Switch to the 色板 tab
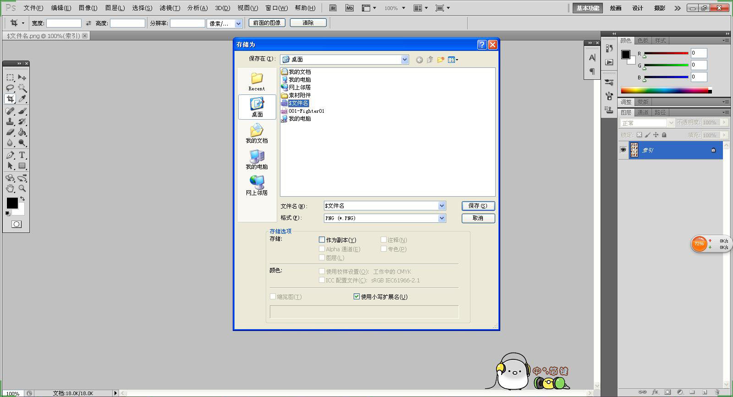Screen dimensions: 733x397 [x=643, y=40]
